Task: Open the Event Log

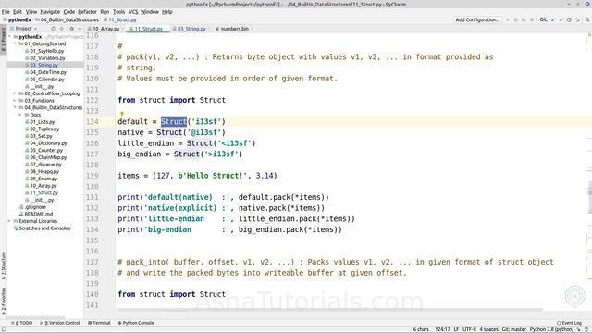Action: pyautogui.click(x=570, y=323)
